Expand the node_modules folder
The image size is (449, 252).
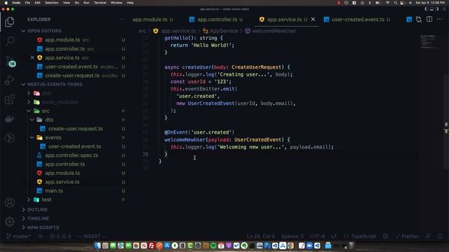60,102
